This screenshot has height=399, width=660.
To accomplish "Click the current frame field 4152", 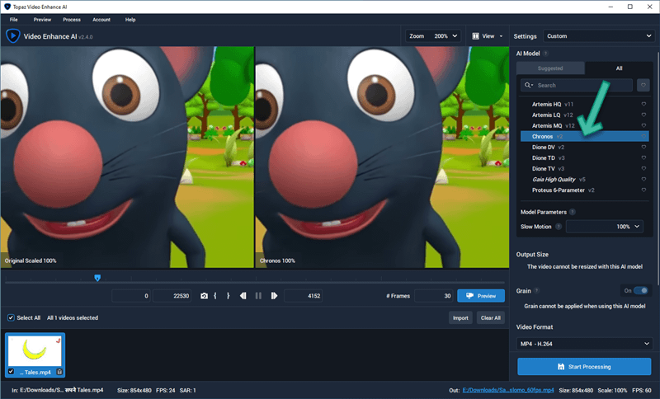I will coord(304,296).
